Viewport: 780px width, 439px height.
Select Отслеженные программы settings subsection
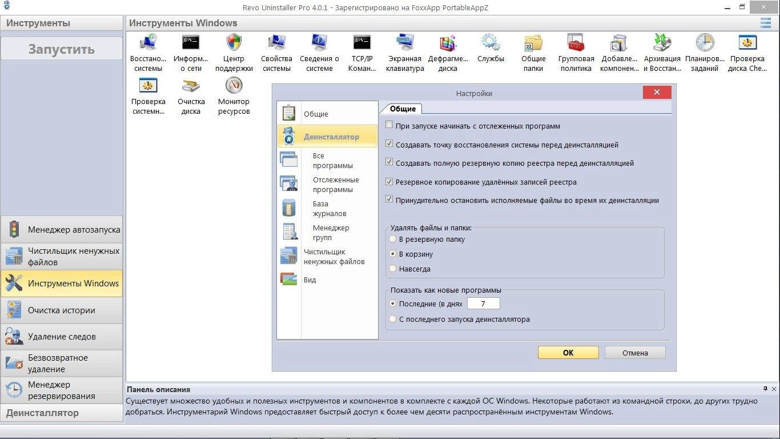tap(327, 185)
